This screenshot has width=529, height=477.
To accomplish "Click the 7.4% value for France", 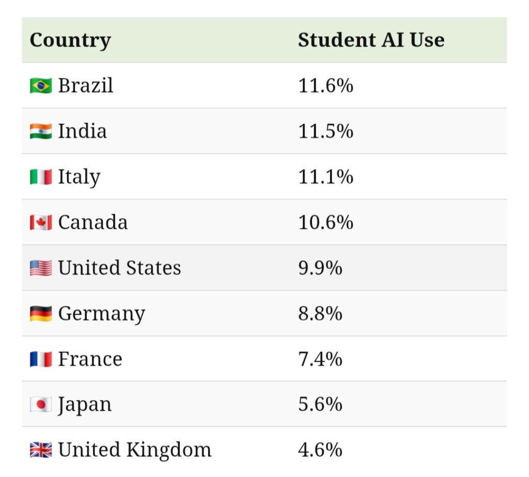I will click(x=320, y=359).
